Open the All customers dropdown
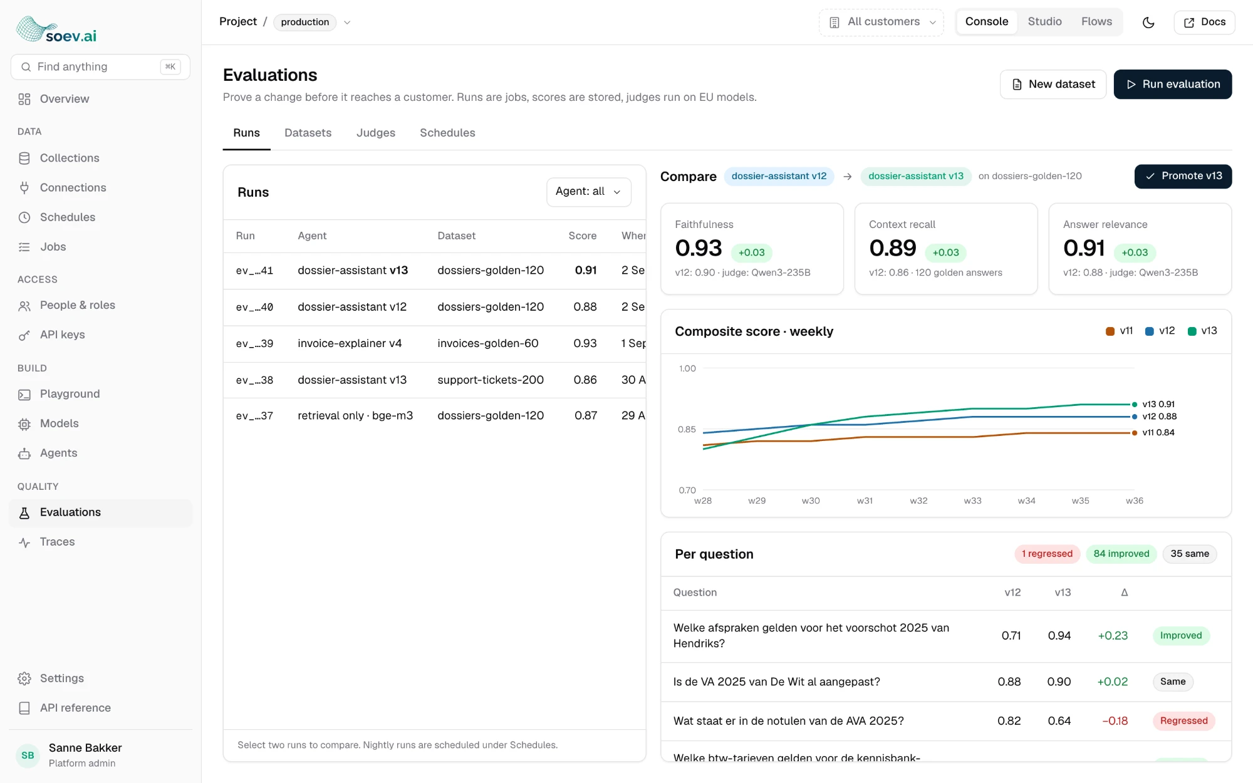The image size is (1253, 783). pyautogui.click(x=881, y=23)
